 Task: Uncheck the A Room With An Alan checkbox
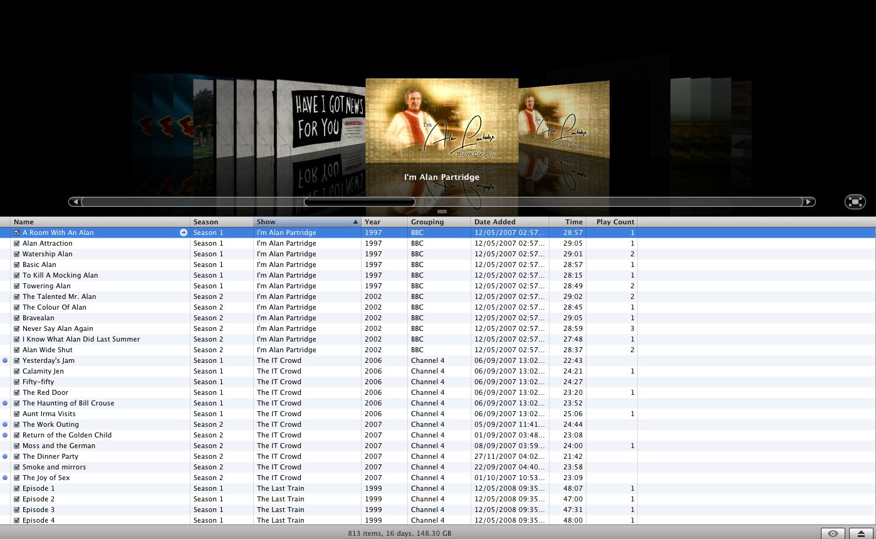click(x=17, y=233)
